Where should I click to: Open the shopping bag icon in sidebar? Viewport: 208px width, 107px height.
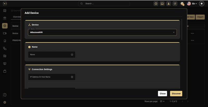(x=5, y=71)
